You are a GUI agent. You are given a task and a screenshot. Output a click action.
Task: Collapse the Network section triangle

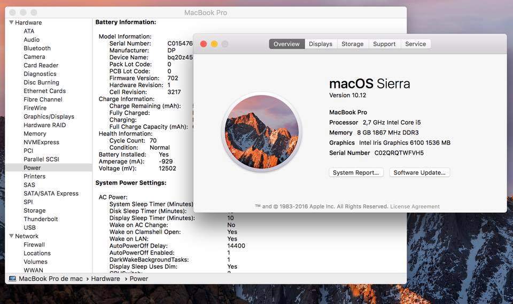(11, 236)
